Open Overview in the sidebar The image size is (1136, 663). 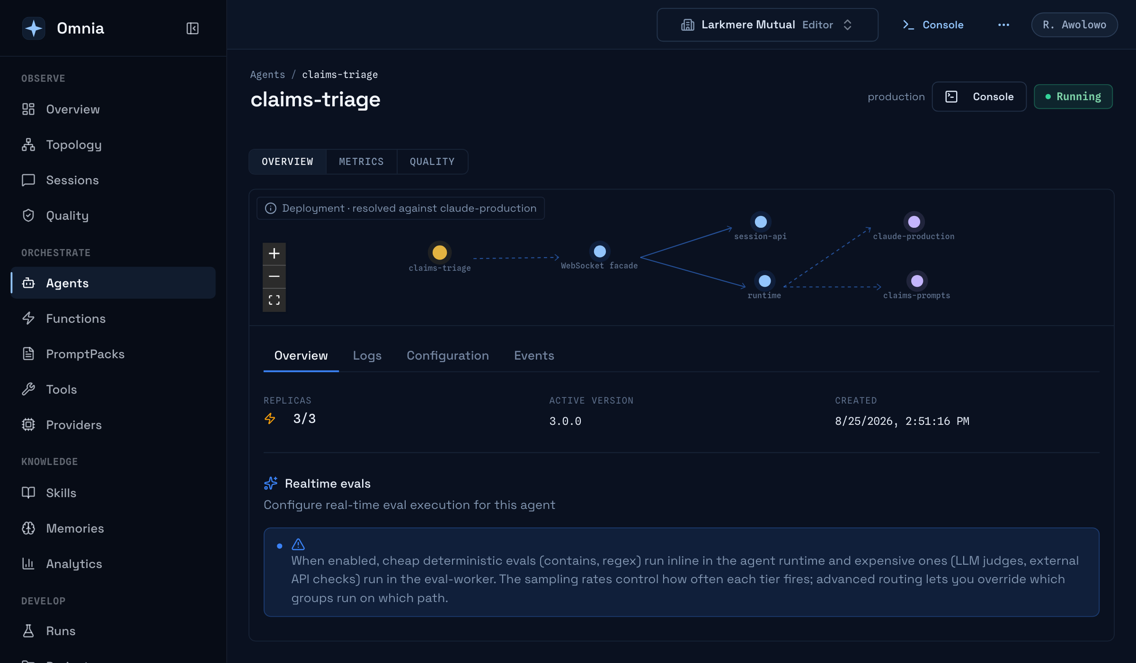[x=113, y=109]
